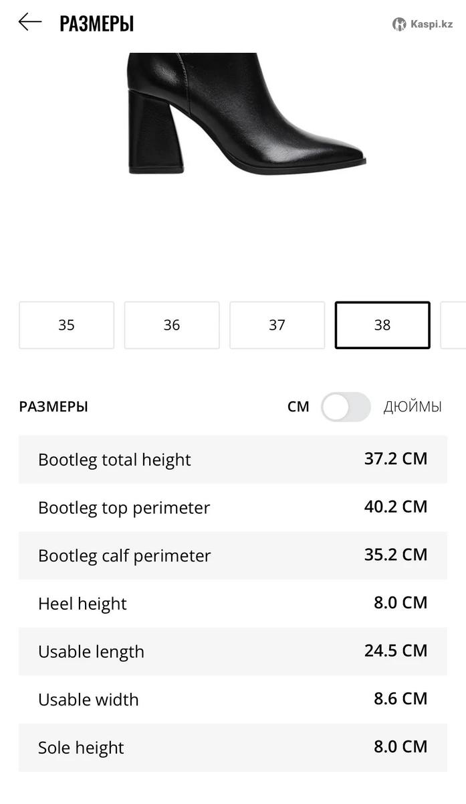
Task: Switch units to ДЮЙМЫ label
Action: click(412, 407)
